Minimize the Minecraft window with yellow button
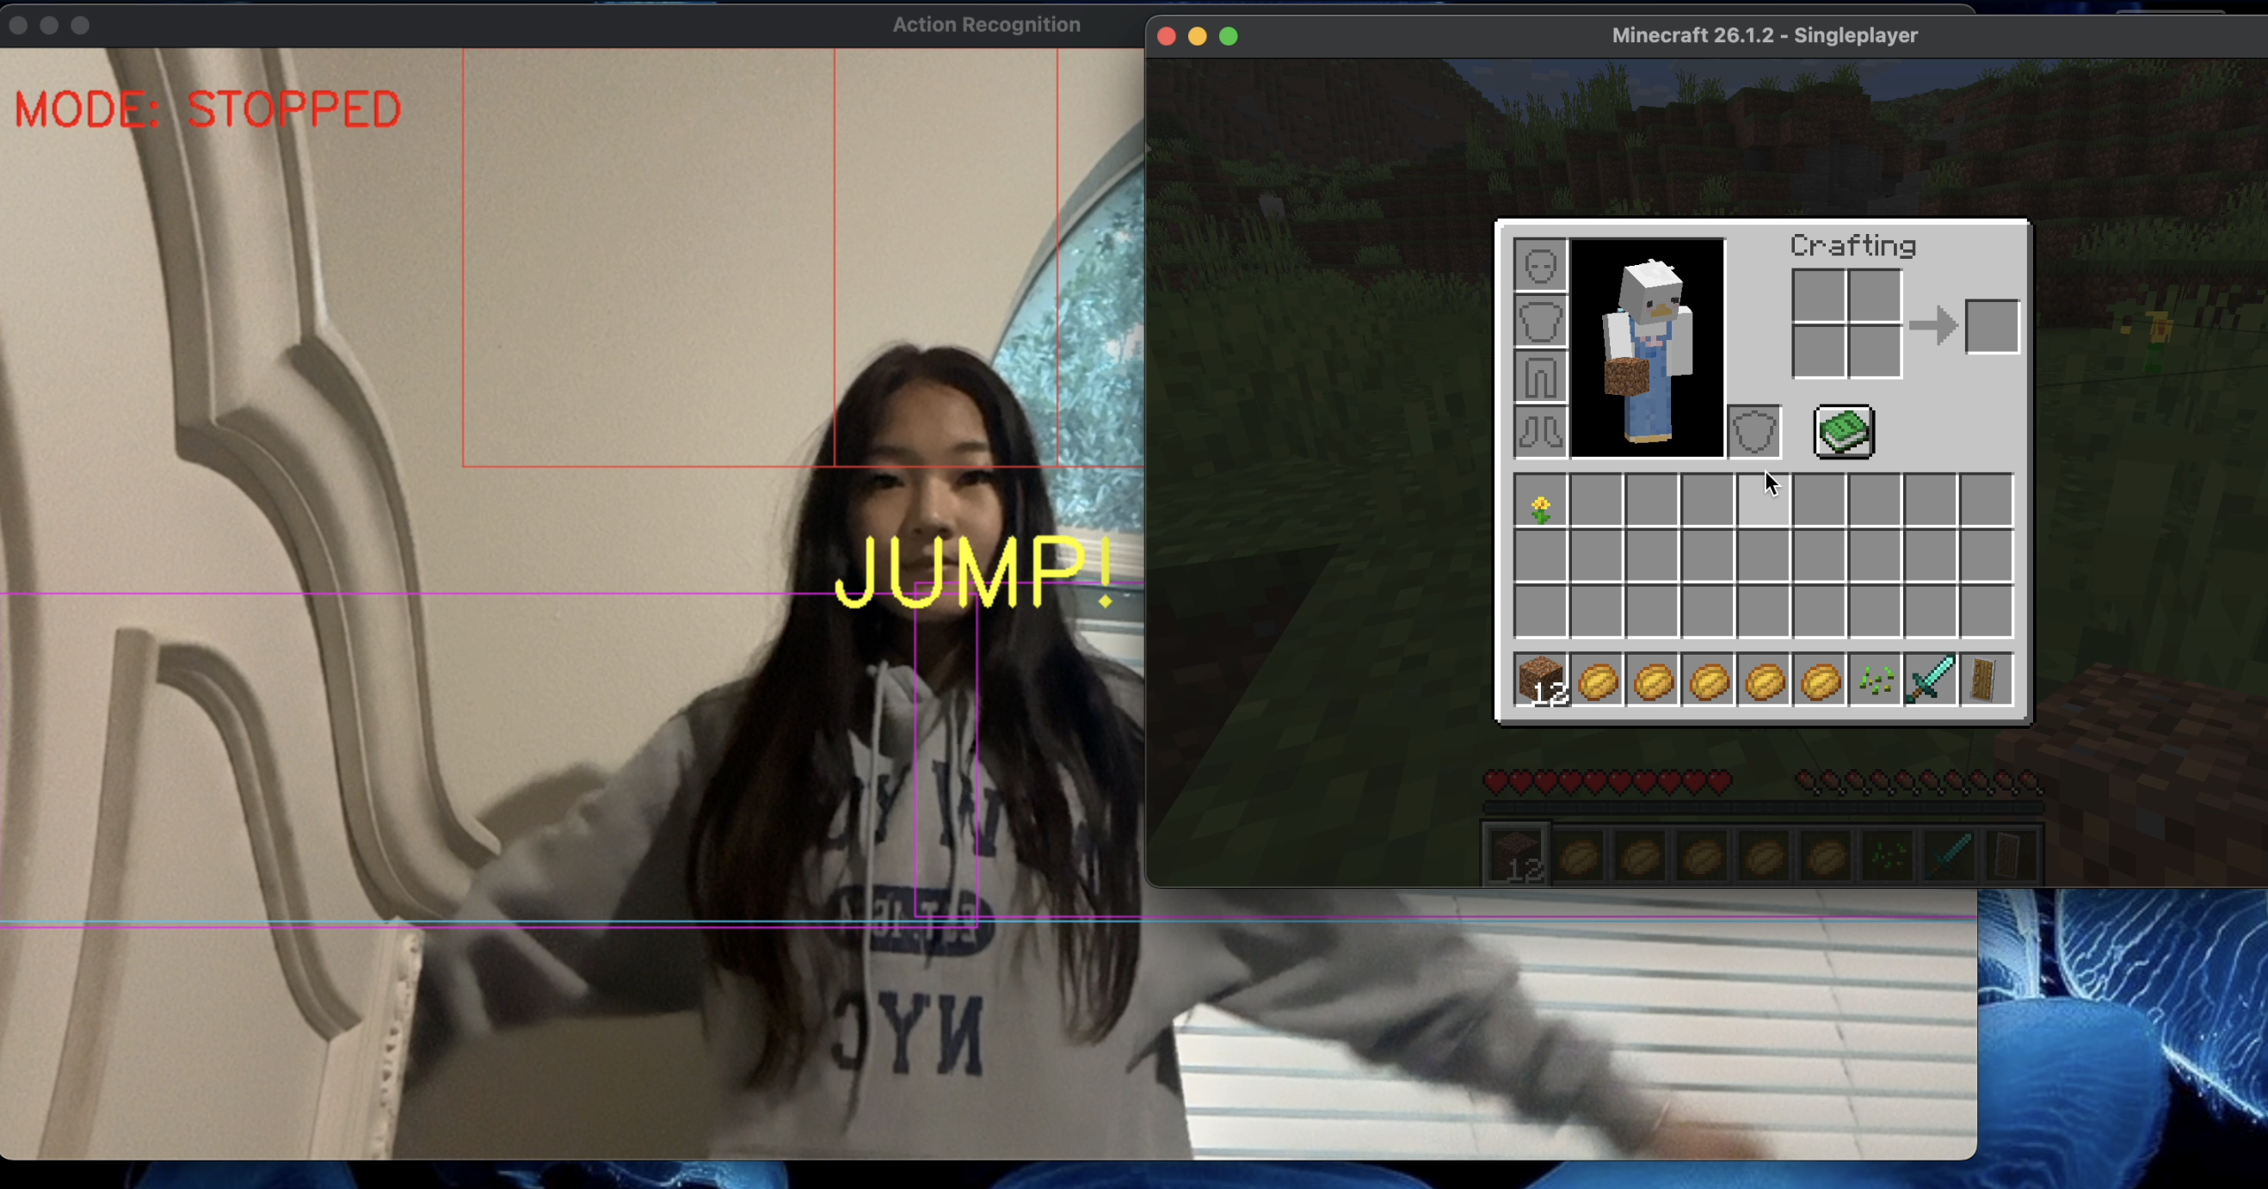The height and width of the screenshot is (1189, 2268). click(1198, 36)
